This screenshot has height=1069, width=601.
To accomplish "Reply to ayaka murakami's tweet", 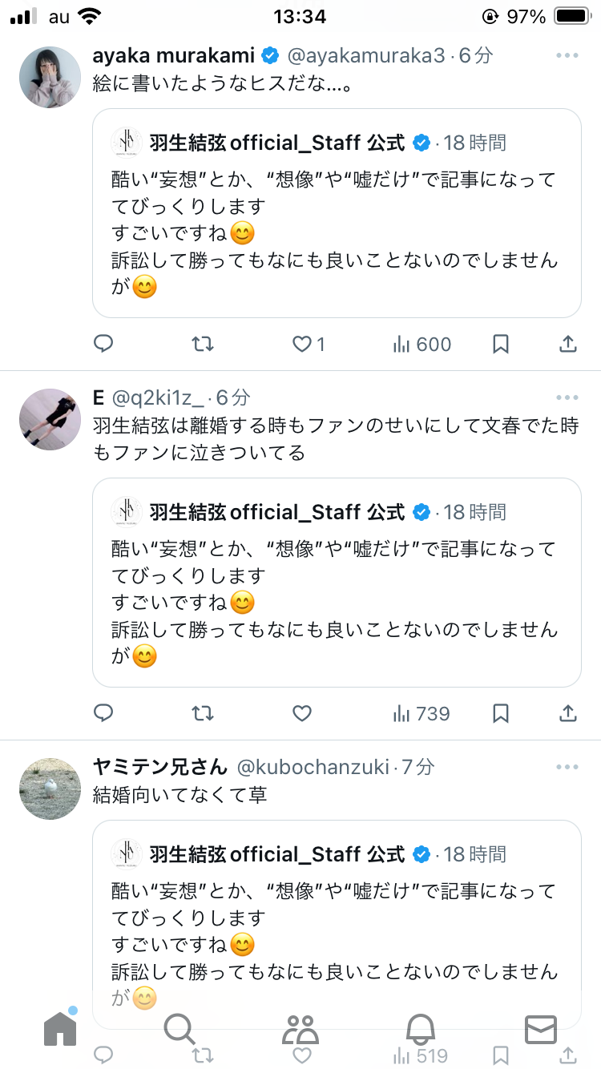I will [x=103, y=345].
